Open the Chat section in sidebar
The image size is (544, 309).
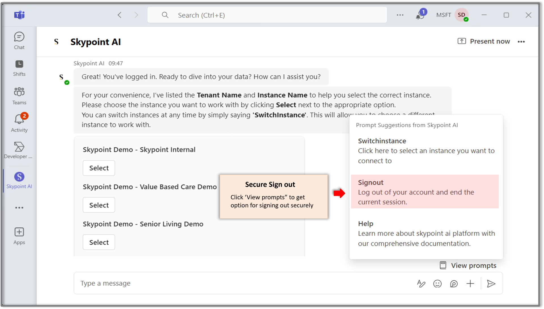coord(19,41)
